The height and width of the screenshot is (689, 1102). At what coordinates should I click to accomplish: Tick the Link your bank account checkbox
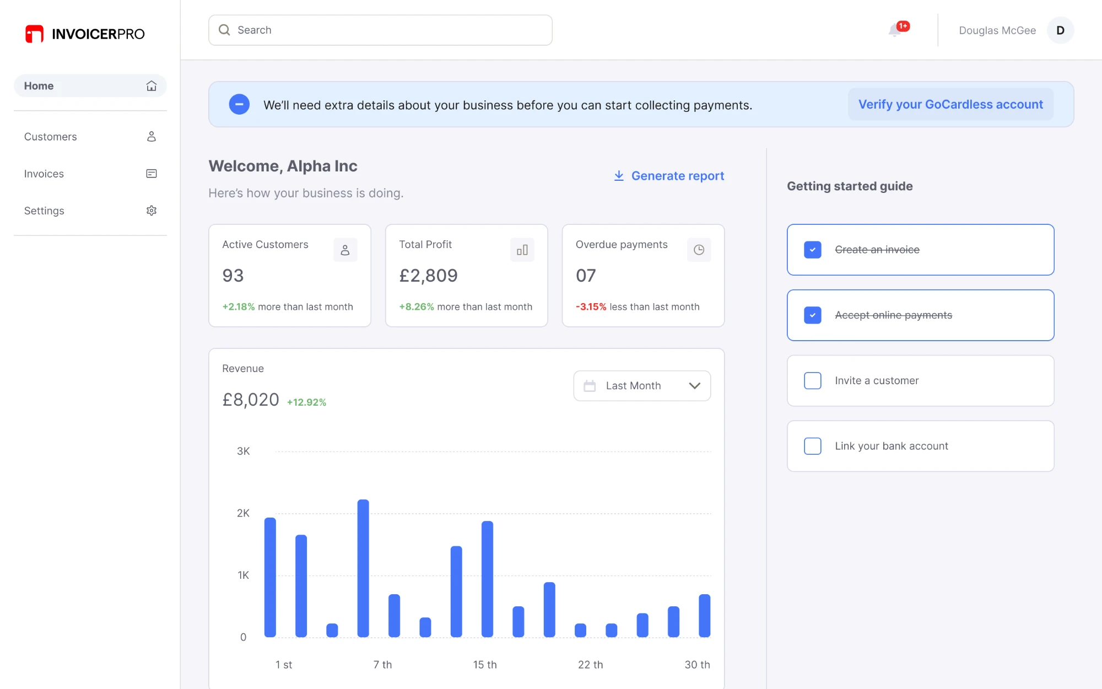(x=813, y=446)
